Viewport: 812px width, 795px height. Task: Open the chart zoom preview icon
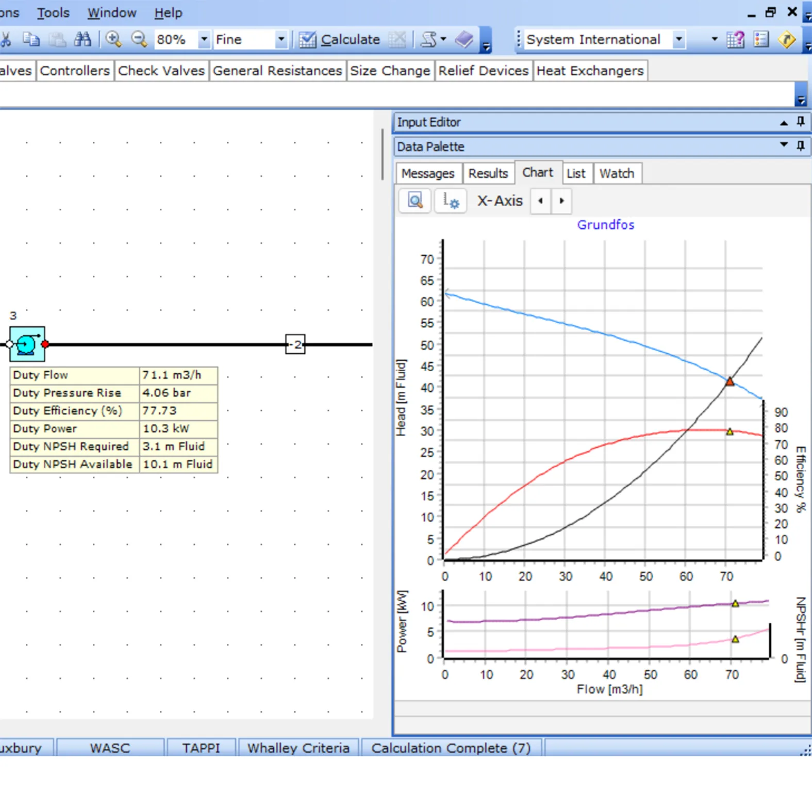tap(415, 201)
